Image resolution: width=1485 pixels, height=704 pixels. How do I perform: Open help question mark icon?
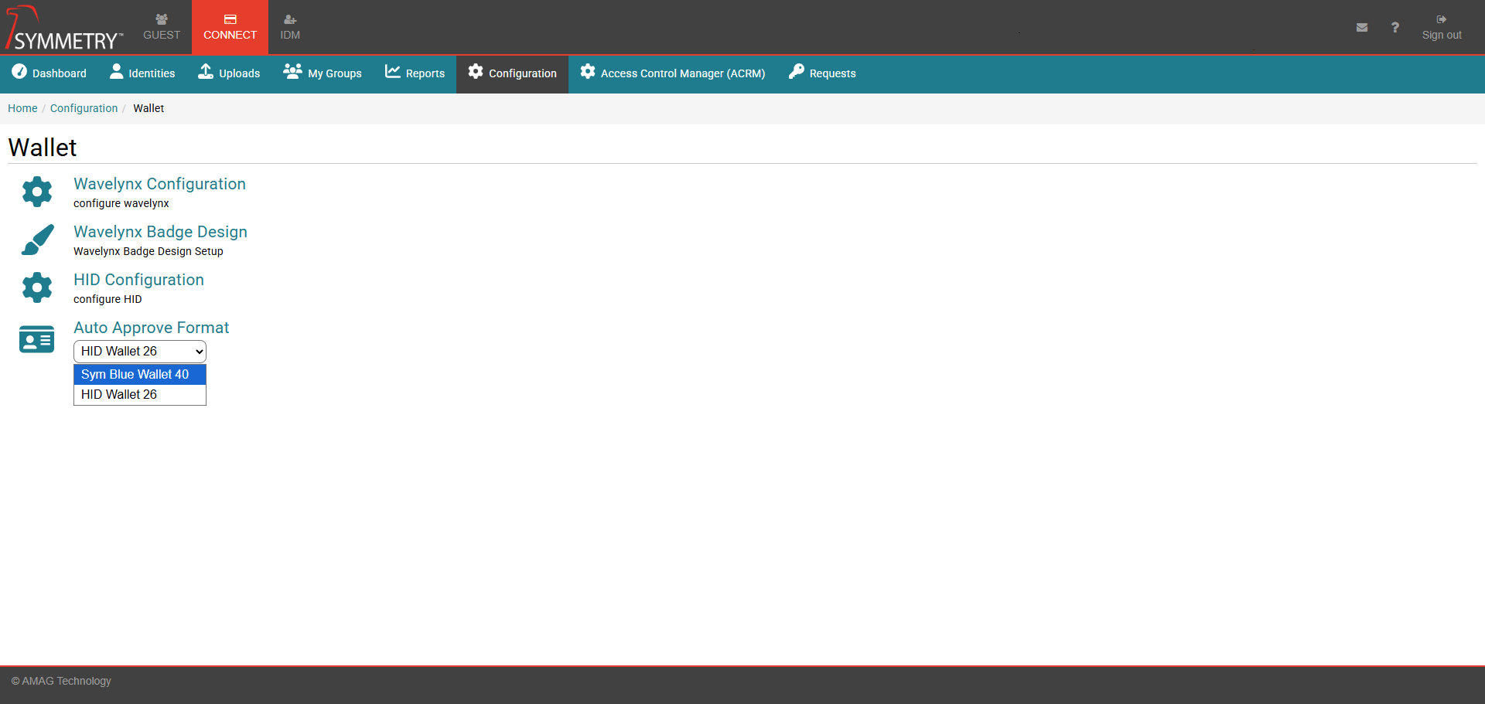tap(1395, 27)
